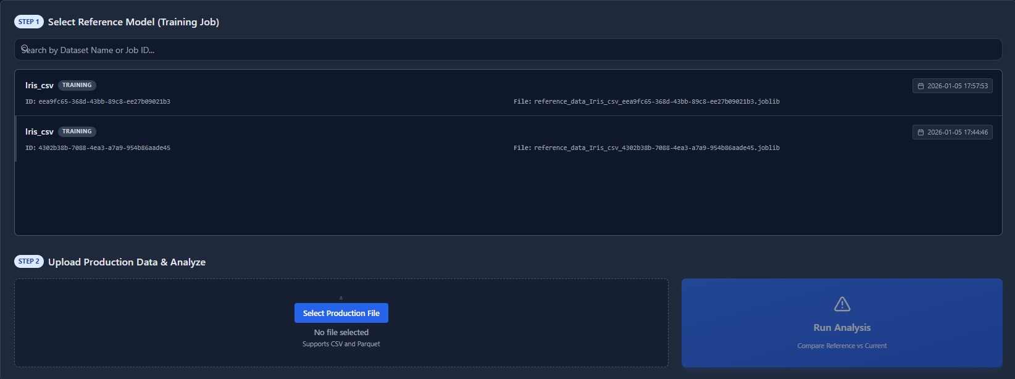Image resolution: width=1015 pixels, height=379 pixels.
Task: Select the Iris_csv job with ID 4302b38b
Action: point(507,139)
